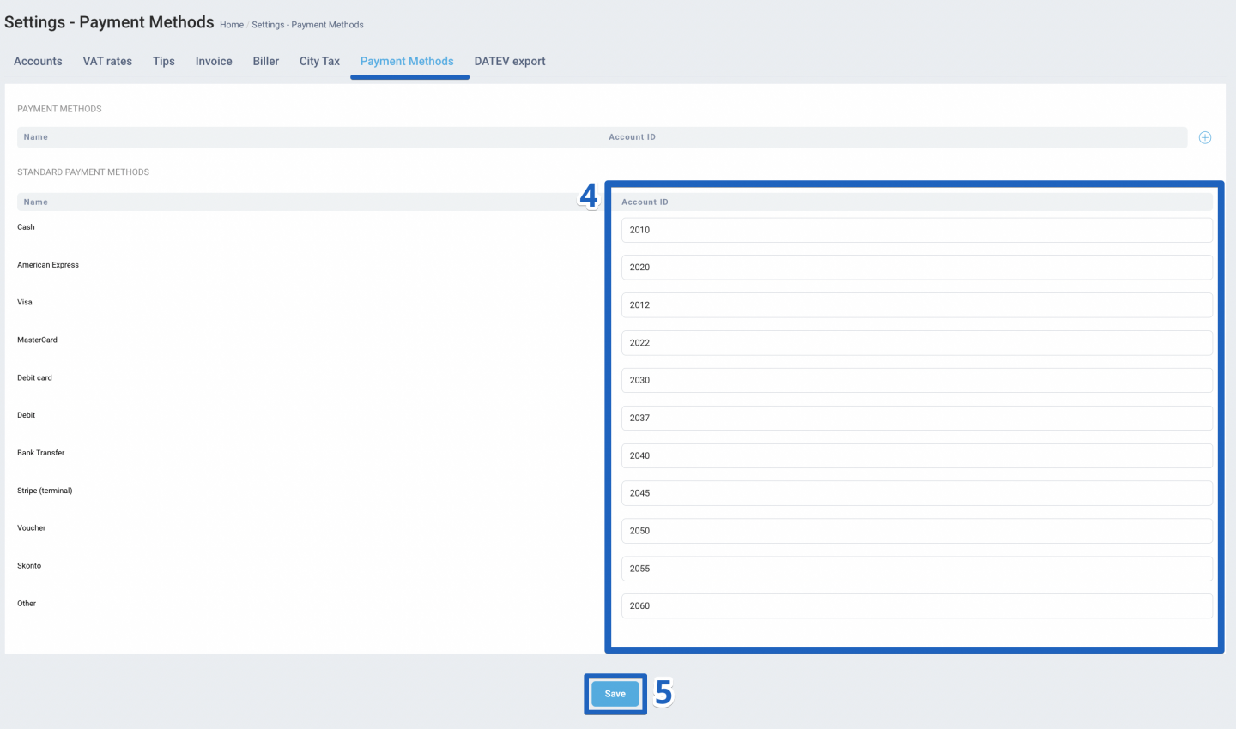Edit American Express account ID 2020

pos(917,268)
